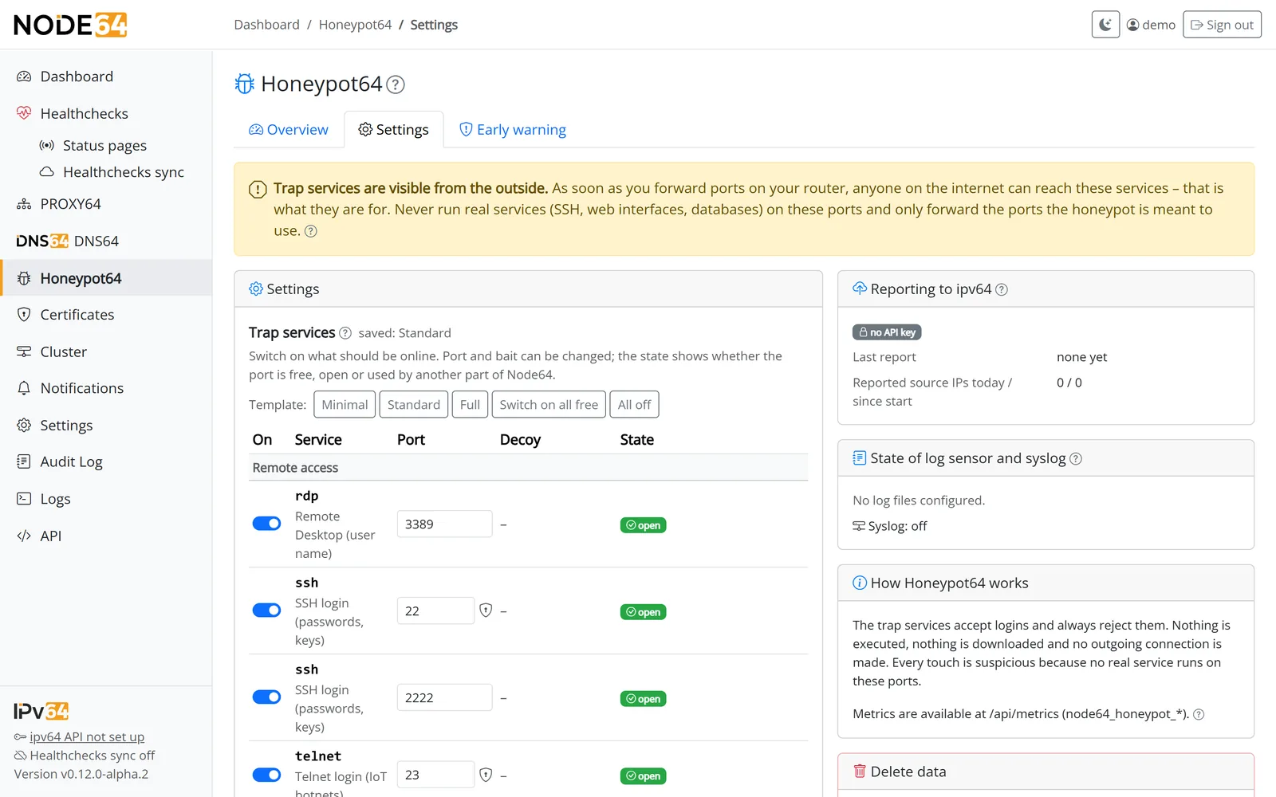Screen dimensions: 1276x797
Task: Click Dashboard breadcrumb link
Action: (x=266, y=25)
